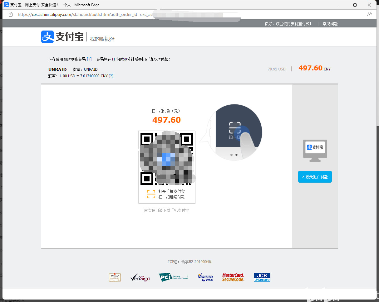Minimize the Edge window
The image size is (379, 302).
(x=341, y=5)
